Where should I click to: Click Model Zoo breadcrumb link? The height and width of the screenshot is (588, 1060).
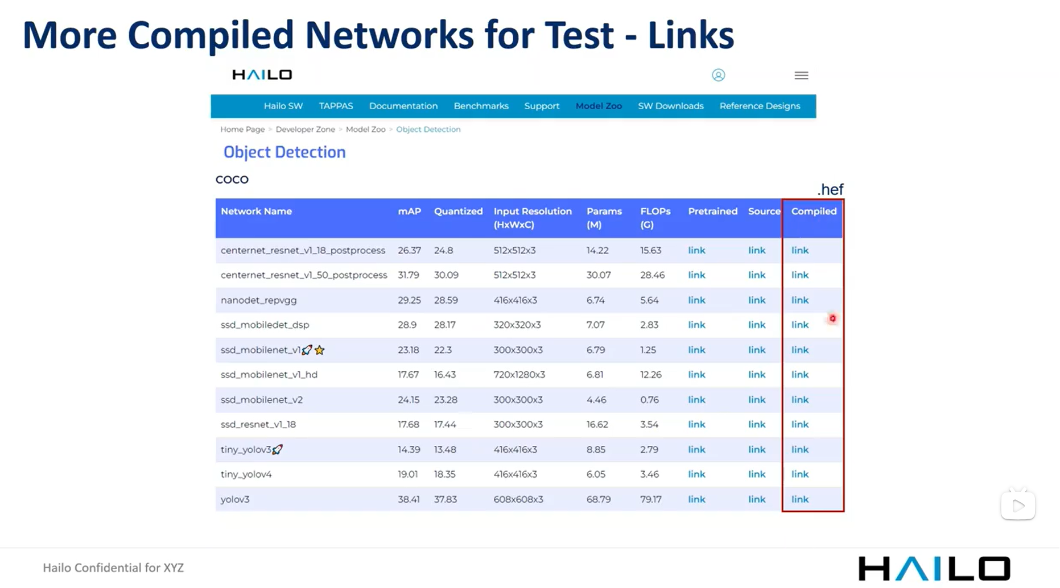(365, 129)
